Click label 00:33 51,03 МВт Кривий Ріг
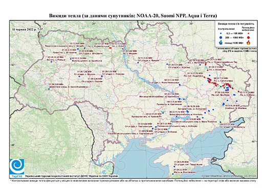 147,115
